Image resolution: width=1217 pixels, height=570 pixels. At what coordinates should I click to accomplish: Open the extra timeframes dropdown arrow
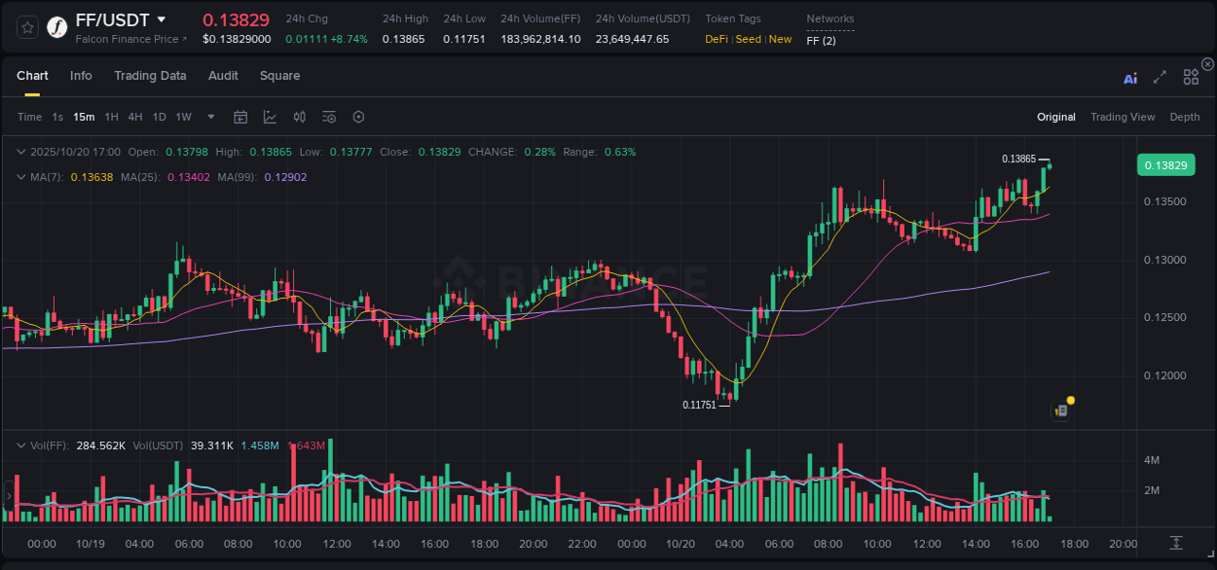[x=210, y=117]
